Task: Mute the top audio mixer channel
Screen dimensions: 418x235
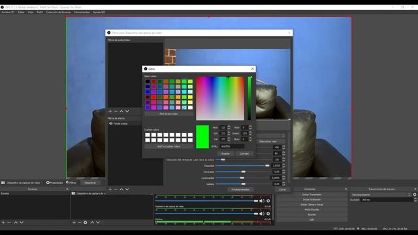Action: click(262, 201)
